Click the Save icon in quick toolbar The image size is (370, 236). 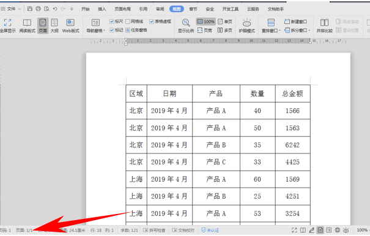point(30,9)
